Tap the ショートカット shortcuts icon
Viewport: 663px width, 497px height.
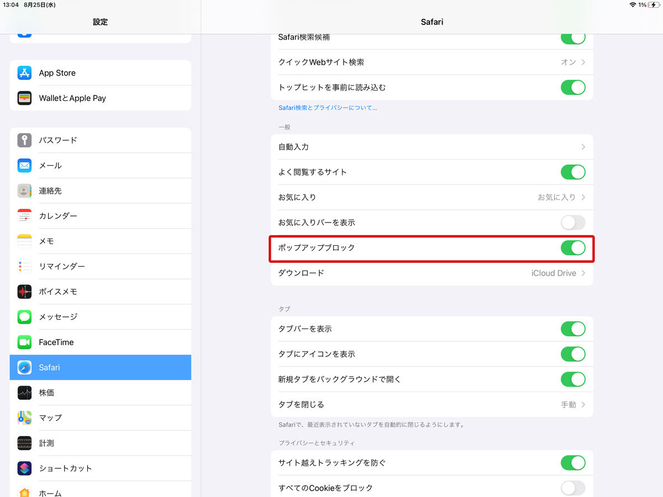(24, 468)
